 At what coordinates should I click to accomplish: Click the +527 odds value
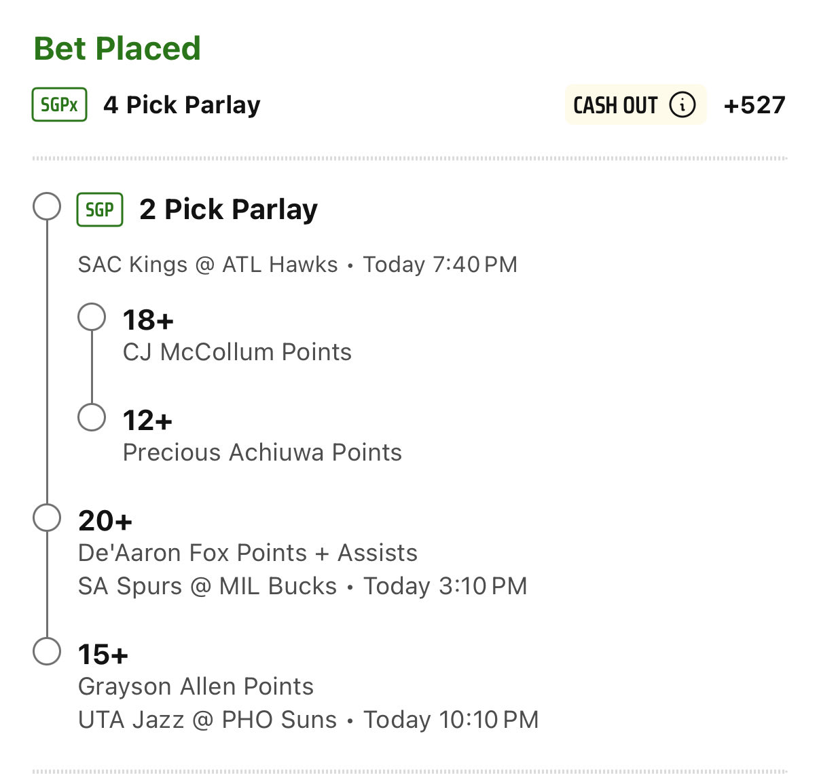coord(754,105)
